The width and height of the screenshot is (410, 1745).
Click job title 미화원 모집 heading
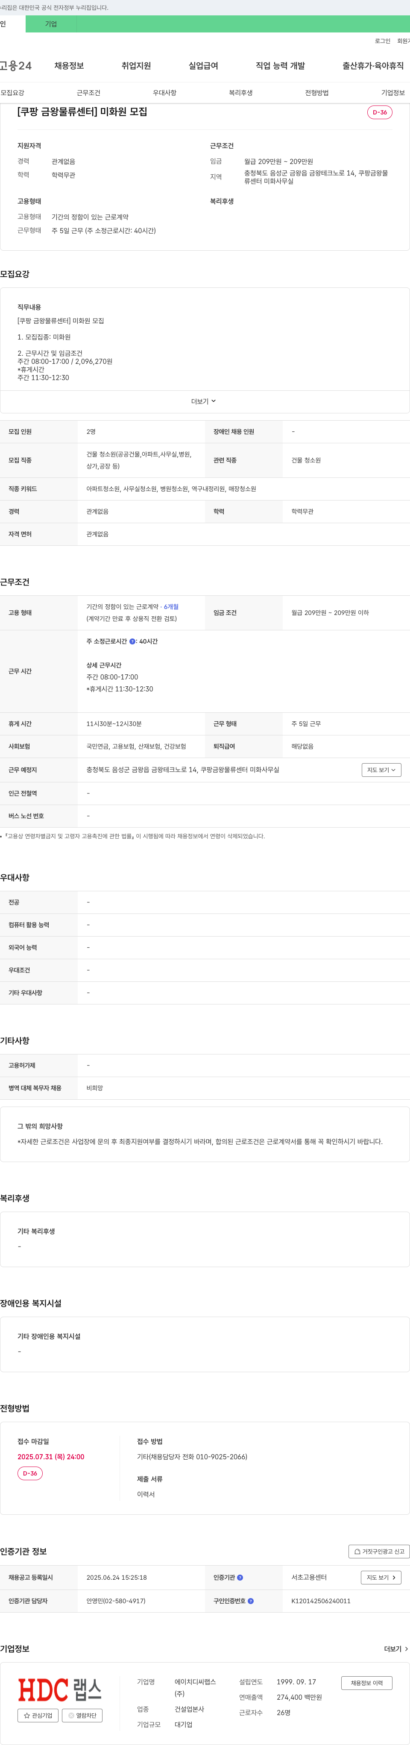click(x=82, y=112)
